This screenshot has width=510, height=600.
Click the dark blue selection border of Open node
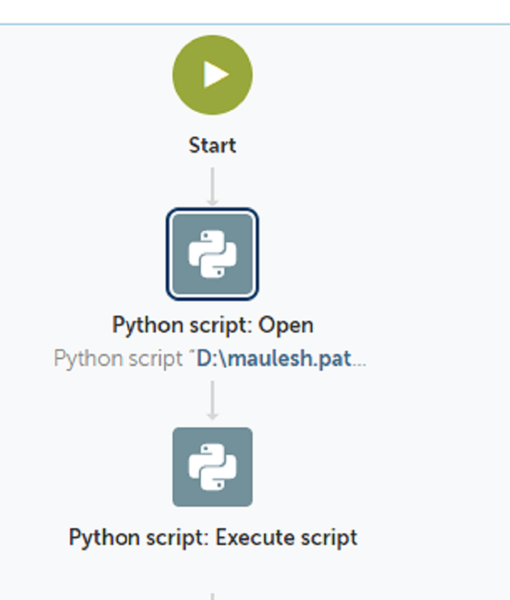pyautogui.click(x=167, y=254)
